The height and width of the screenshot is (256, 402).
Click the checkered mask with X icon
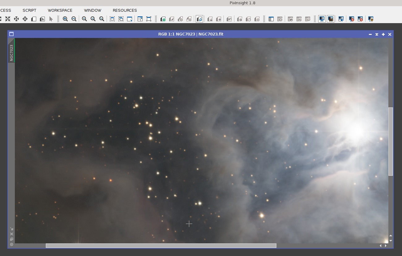[x=280, y=19]
